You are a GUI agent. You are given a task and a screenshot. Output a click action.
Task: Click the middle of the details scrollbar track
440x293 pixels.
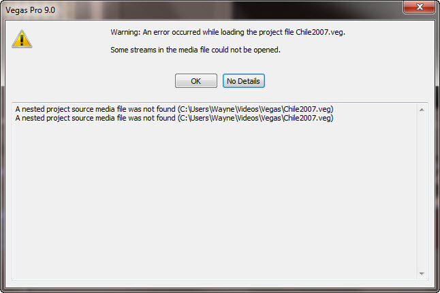(x=422, y=191)
